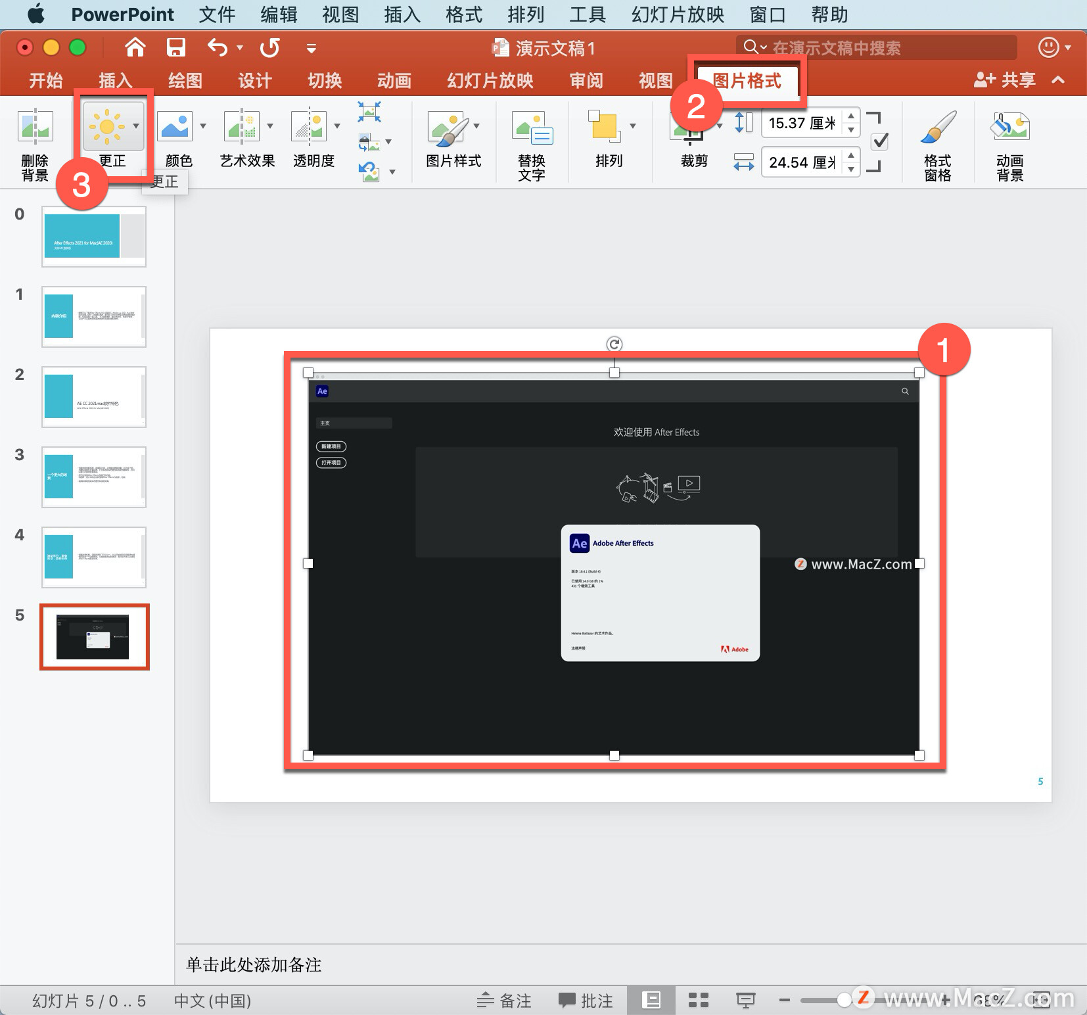Click the Reset Picture icon
Viewport: 1087px width, 1015px height.
(x=369, y=172)
